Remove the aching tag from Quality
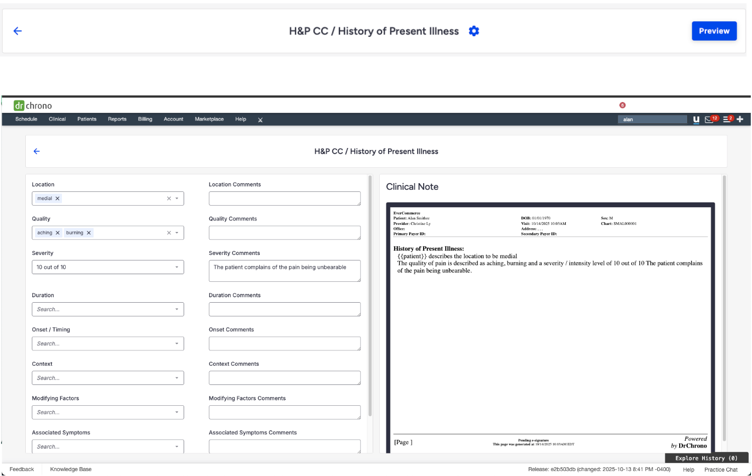752x476 pixels. click(58, 233)
